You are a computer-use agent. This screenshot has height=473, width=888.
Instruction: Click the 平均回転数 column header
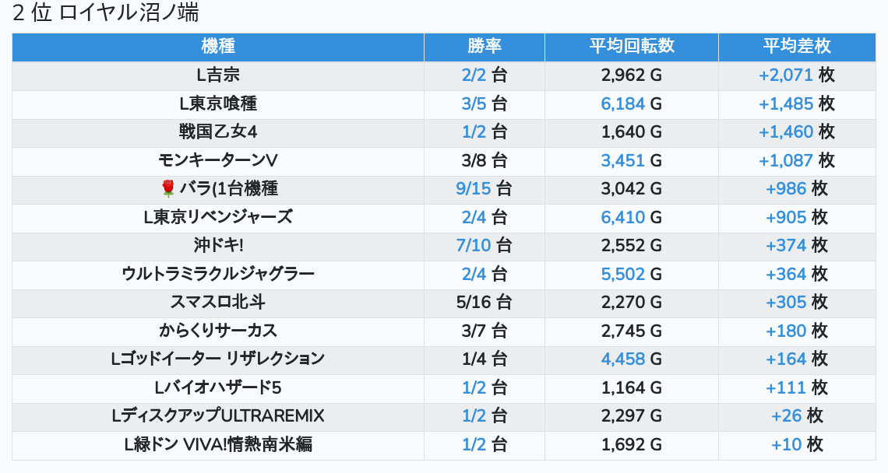click(x=631, y=47)
